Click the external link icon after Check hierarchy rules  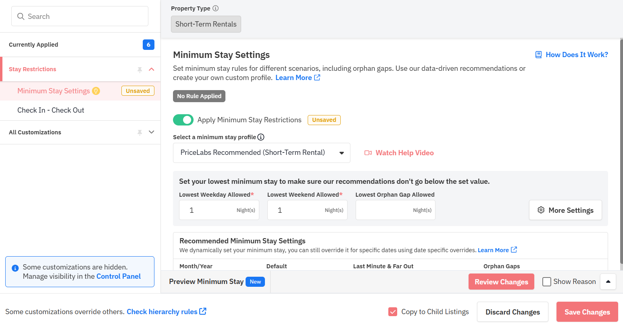(x=203, y=311)
